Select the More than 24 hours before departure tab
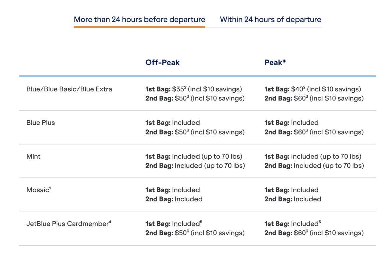 pos(139,19)
